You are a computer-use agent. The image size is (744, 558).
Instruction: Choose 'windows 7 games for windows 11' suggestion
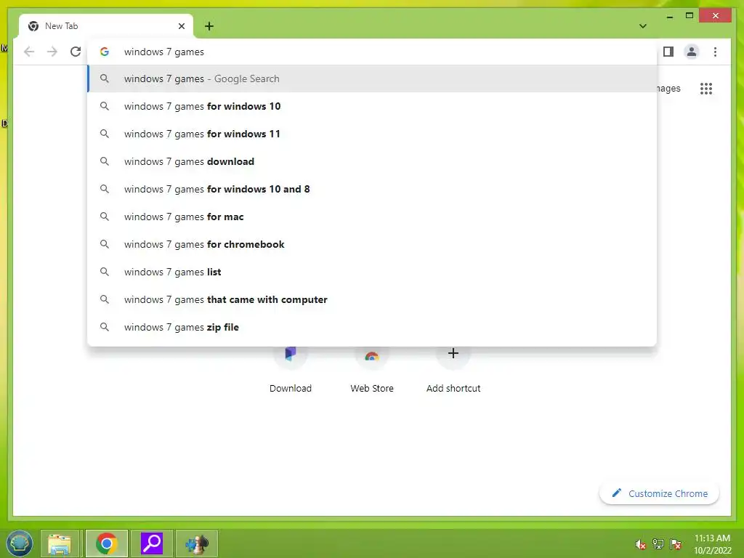[373, 134]
